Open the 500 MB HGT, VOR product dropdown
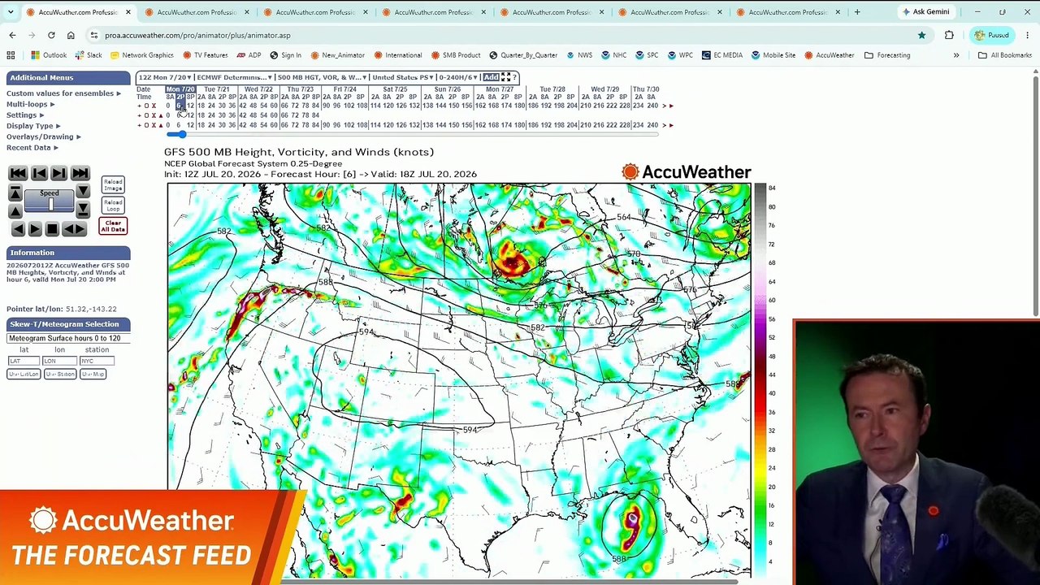 click(322, 77)
